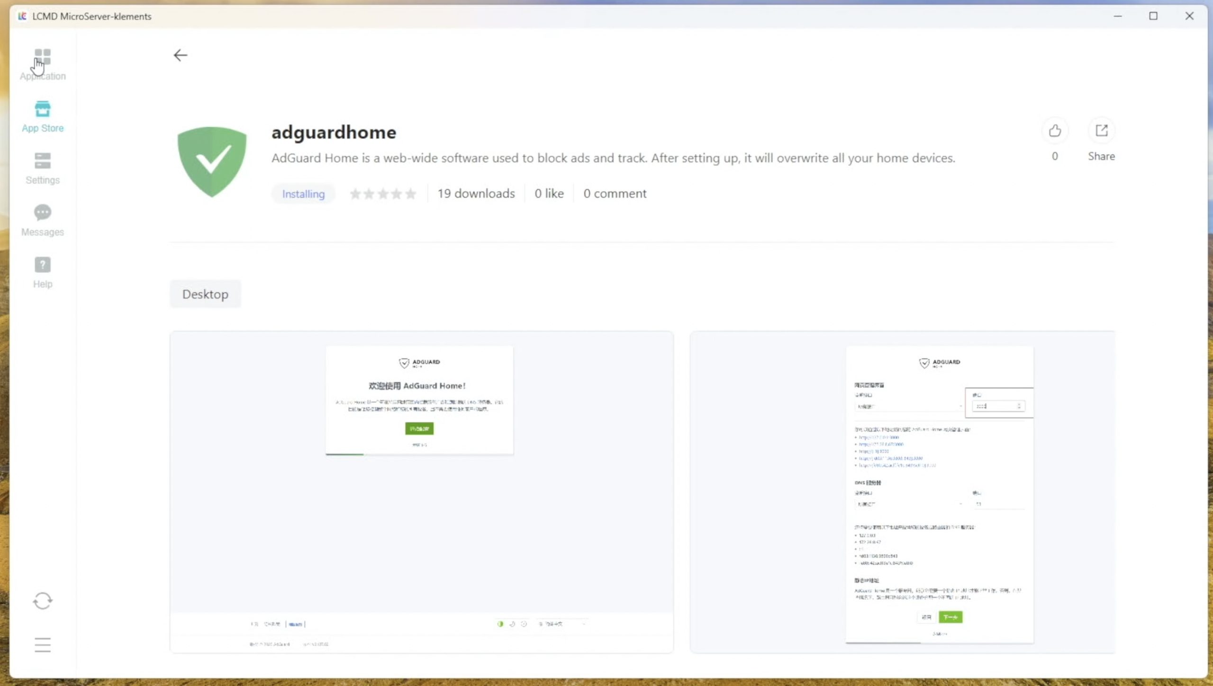Open the Messages sidebar item
The height and width of the screenshot is (686, 1213).
43,221
